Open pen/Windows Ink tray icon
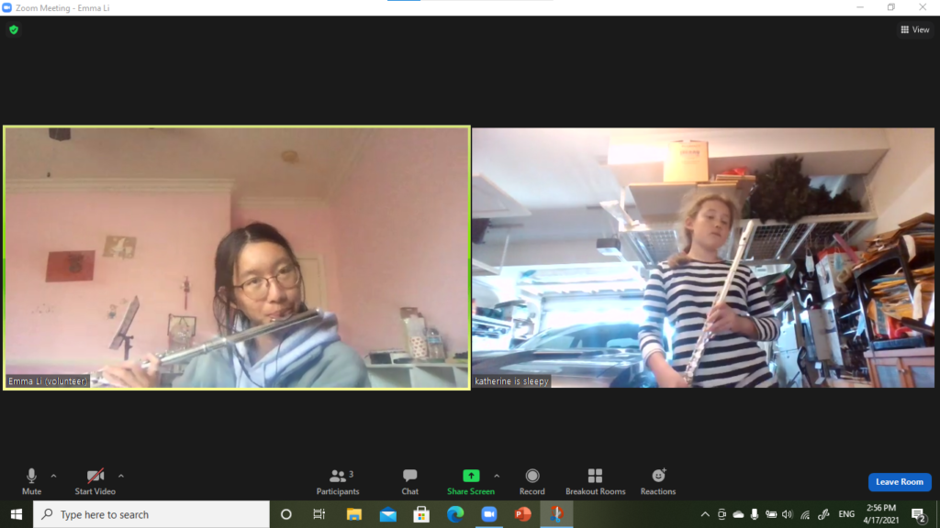This screenshot has height=528, width=940. (x=823, y=514)
